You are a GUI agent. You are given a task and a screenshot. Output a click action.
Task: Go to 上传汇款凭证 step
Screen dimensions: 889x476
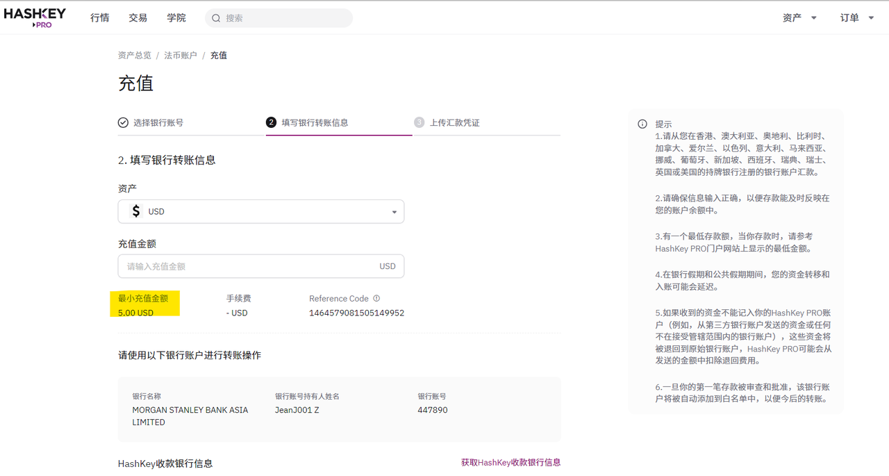pyautogui.click(x=454, y=122)
